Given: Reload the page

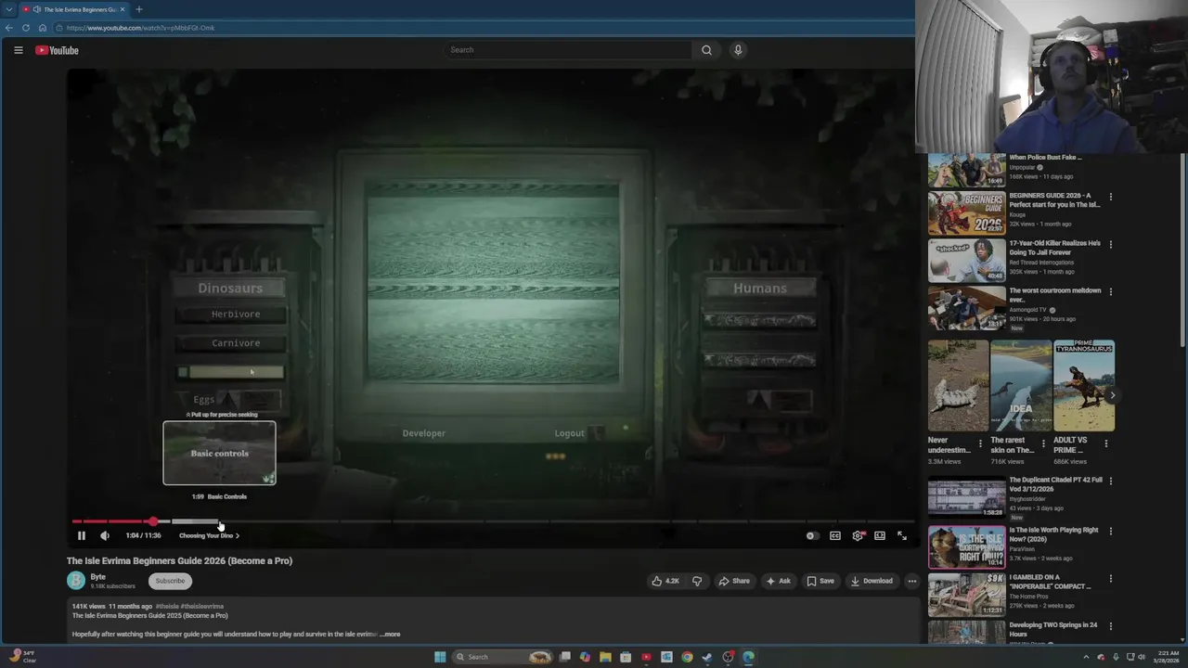Looking at the screenshot, I should 26,28.
